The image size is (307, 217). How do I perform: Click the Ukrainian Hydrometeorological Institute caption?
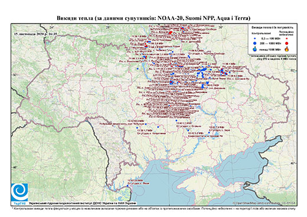pos(83,203)
